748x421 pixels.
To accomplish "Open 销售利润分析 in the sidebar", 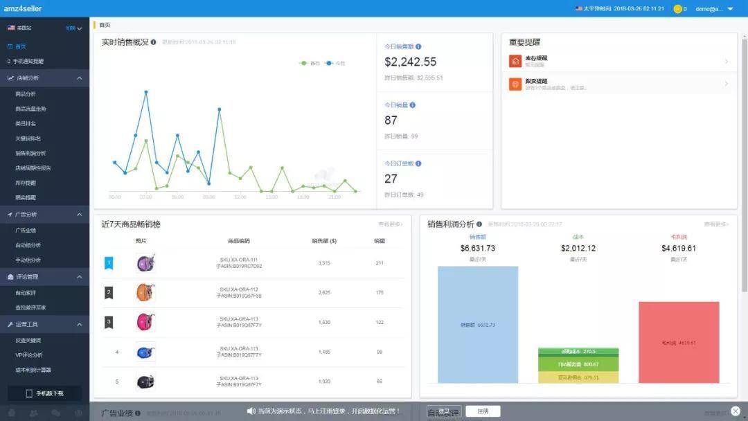I will tap(30, 153).
